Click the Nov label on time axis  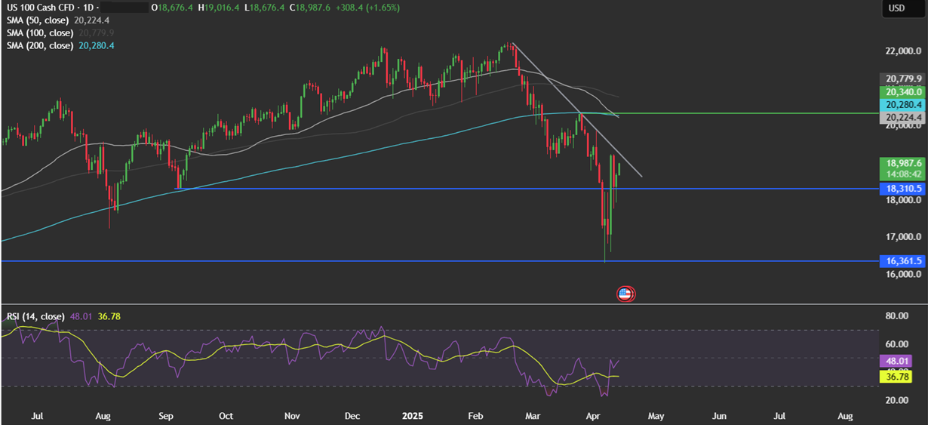[293, 416]
